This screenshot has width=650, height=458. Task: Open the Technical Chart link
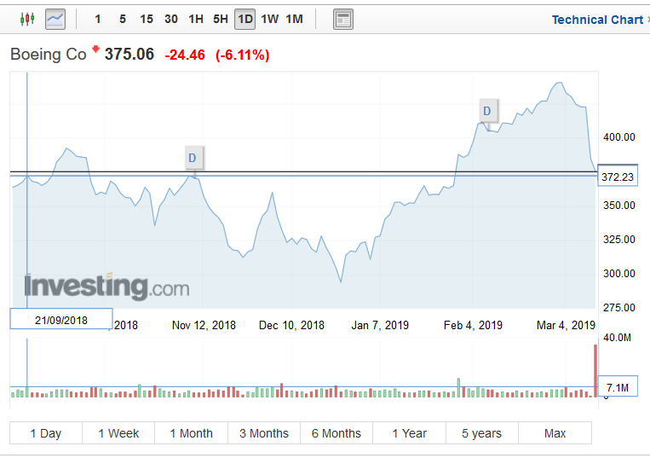tap(597, 20)
